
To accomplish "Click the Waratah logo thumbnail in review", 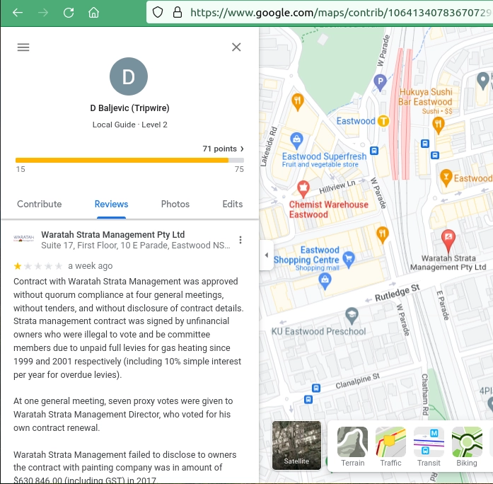I will pos(23,238).
